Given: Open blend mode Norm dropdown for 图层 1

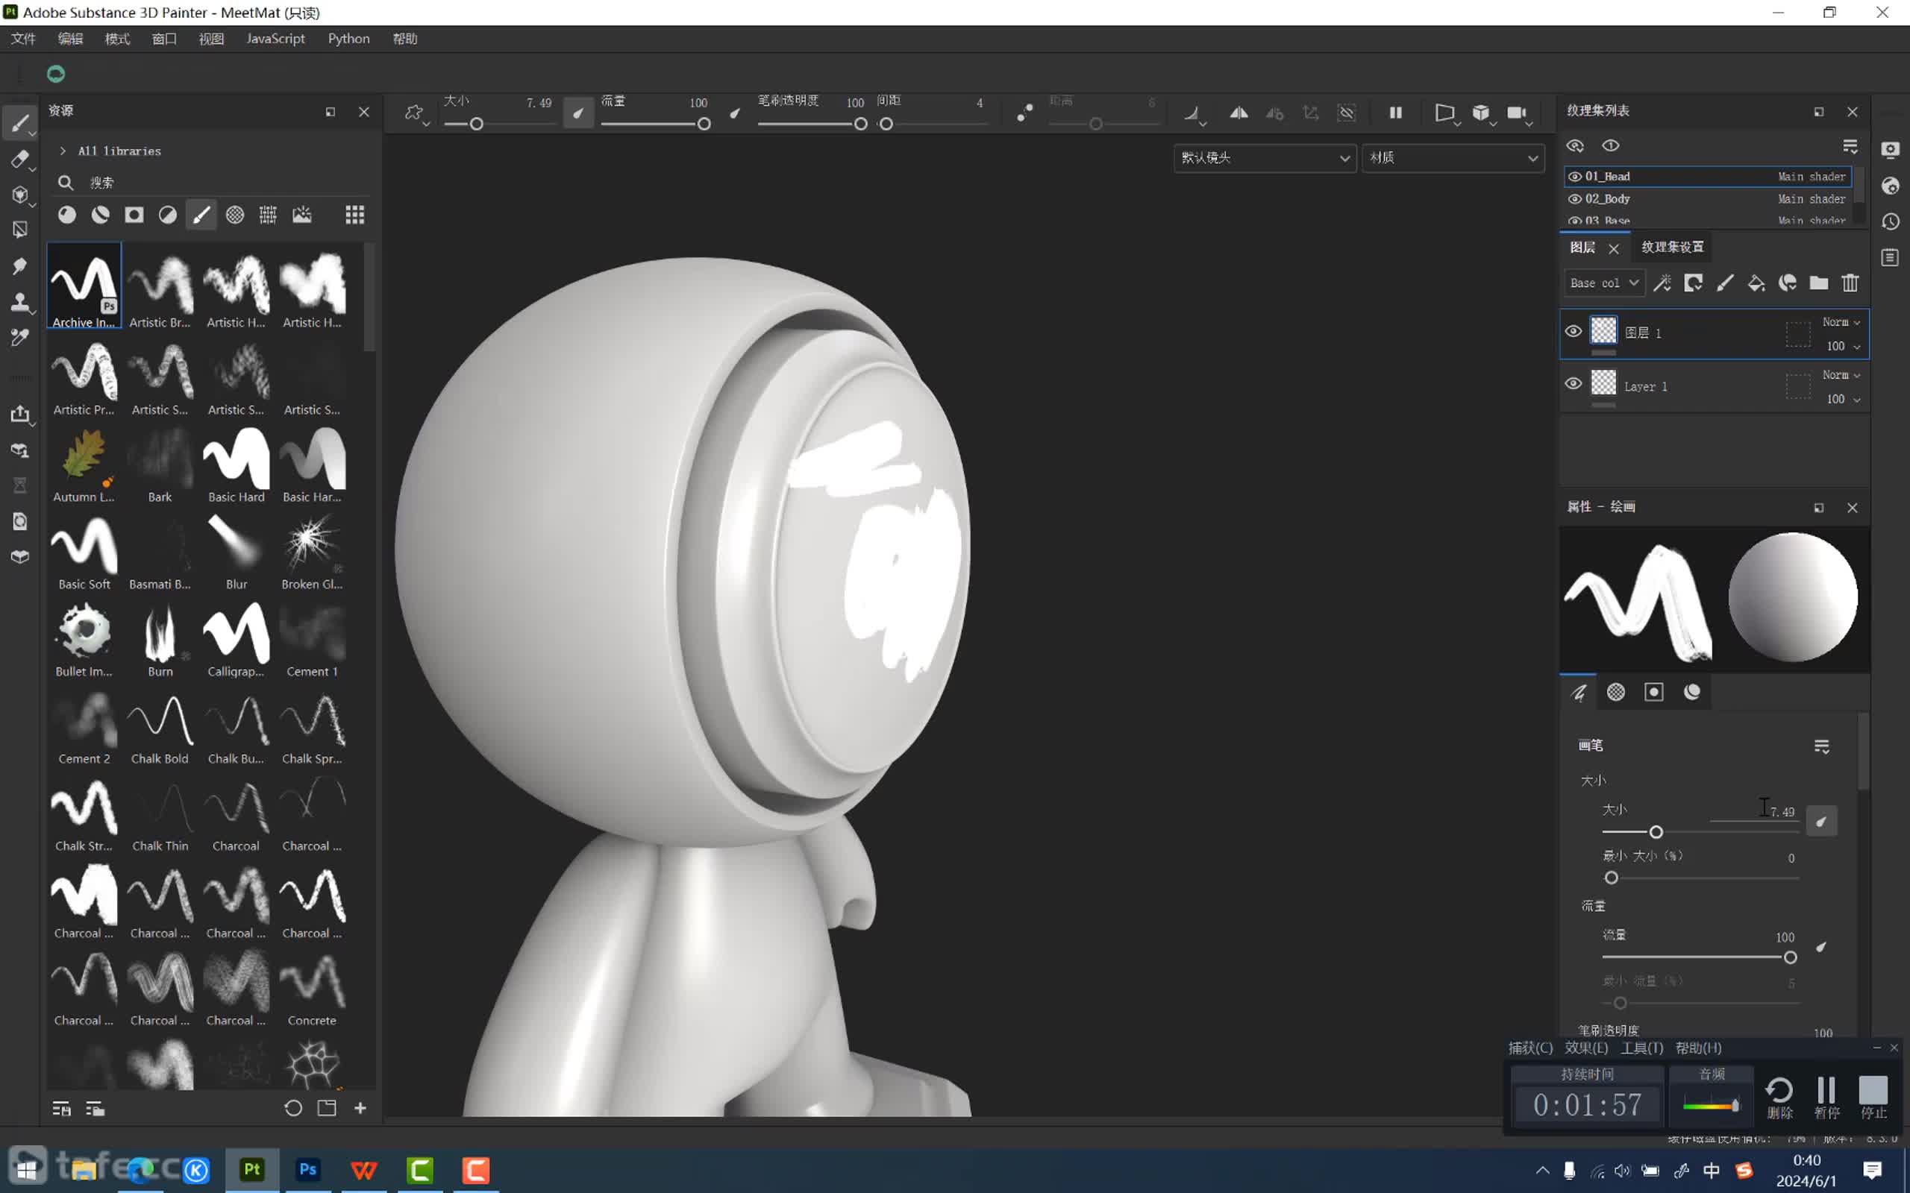Looking at the screenshot, I should (x=1841, y=322).
